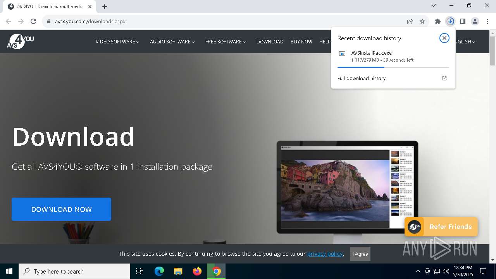Viewport: 496px width, 279px height.
Task: Open the Chrome profile avatar
Action: [x=475, y=21]
